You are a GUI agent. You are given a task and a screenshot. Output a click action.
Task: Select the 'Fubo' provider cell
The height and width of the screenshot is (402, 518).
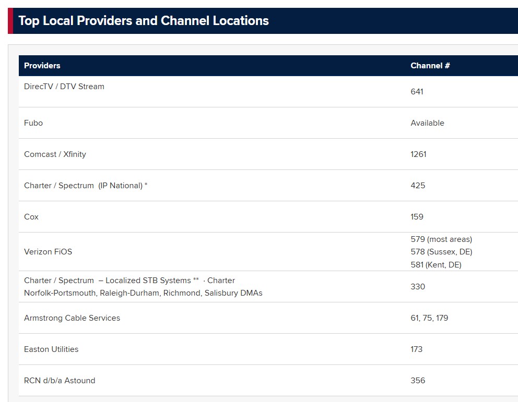click(33, 123)
